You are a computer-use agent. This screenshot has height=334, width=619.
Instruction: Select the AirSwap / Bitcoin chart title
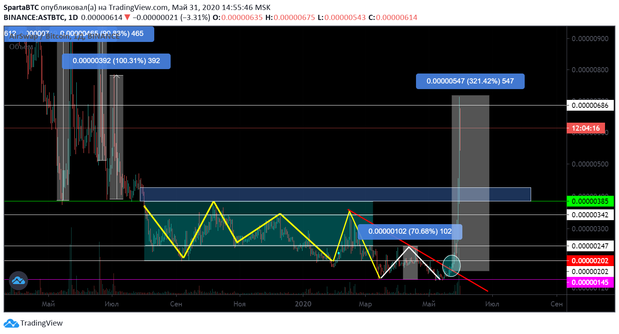tap(64, 36)
